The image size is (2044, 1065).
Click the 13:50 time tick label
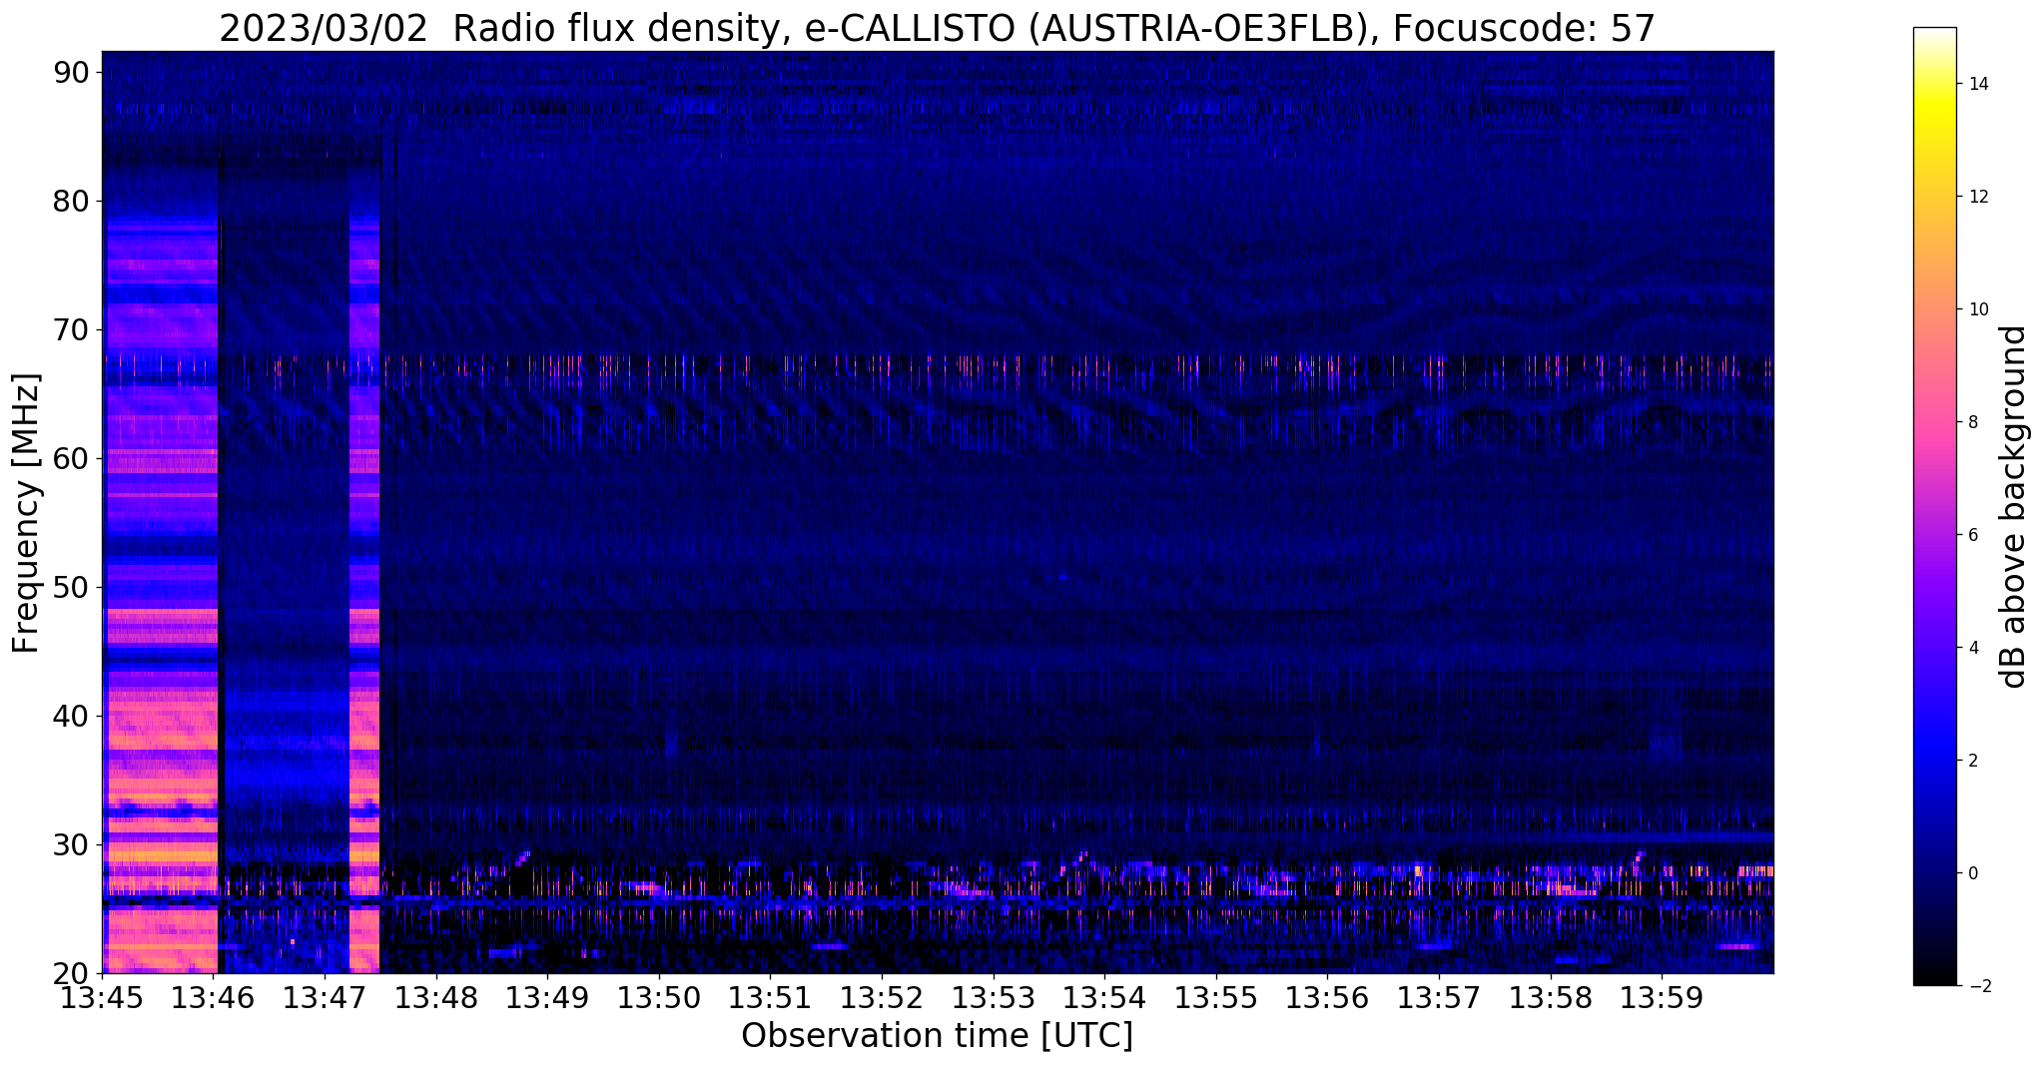(659, 997)
